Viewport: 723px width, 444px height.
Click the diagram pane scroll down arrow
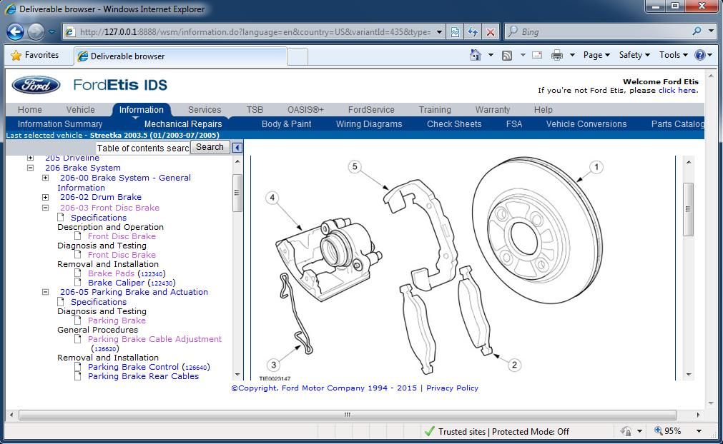coord(689,375)
